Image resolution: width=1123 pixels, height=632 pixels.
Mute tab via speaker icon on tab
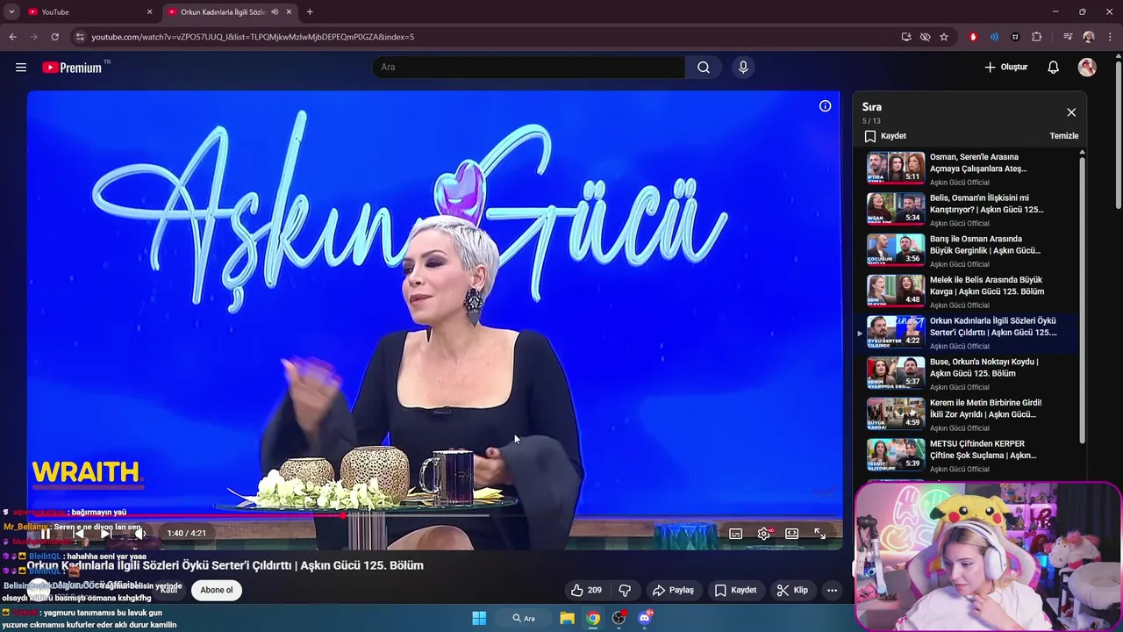click(275, 11)
